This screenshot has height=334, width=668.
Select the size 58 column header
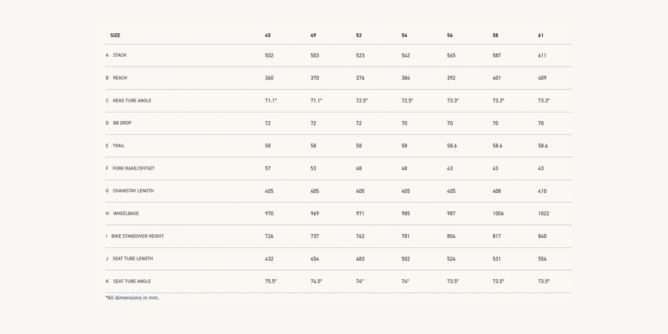(495, 35)
